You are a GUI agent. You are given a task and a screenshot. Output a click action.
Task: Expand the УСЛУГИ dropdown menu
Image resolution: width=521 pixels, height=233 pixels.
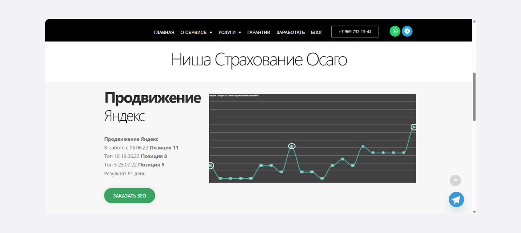coord(230,33)
